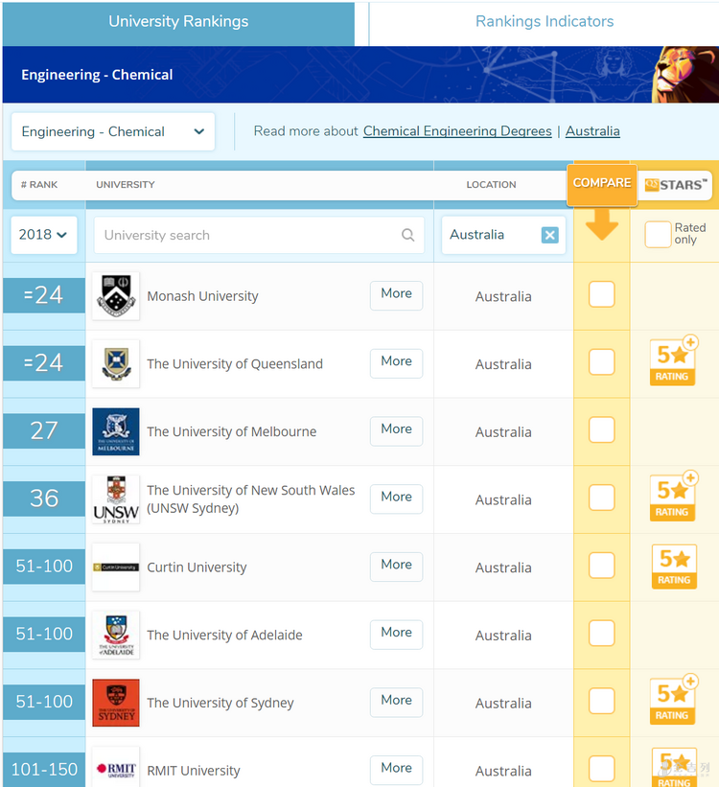Switch to University Rankings tab
719x787 pixels.
pos(178,22)
